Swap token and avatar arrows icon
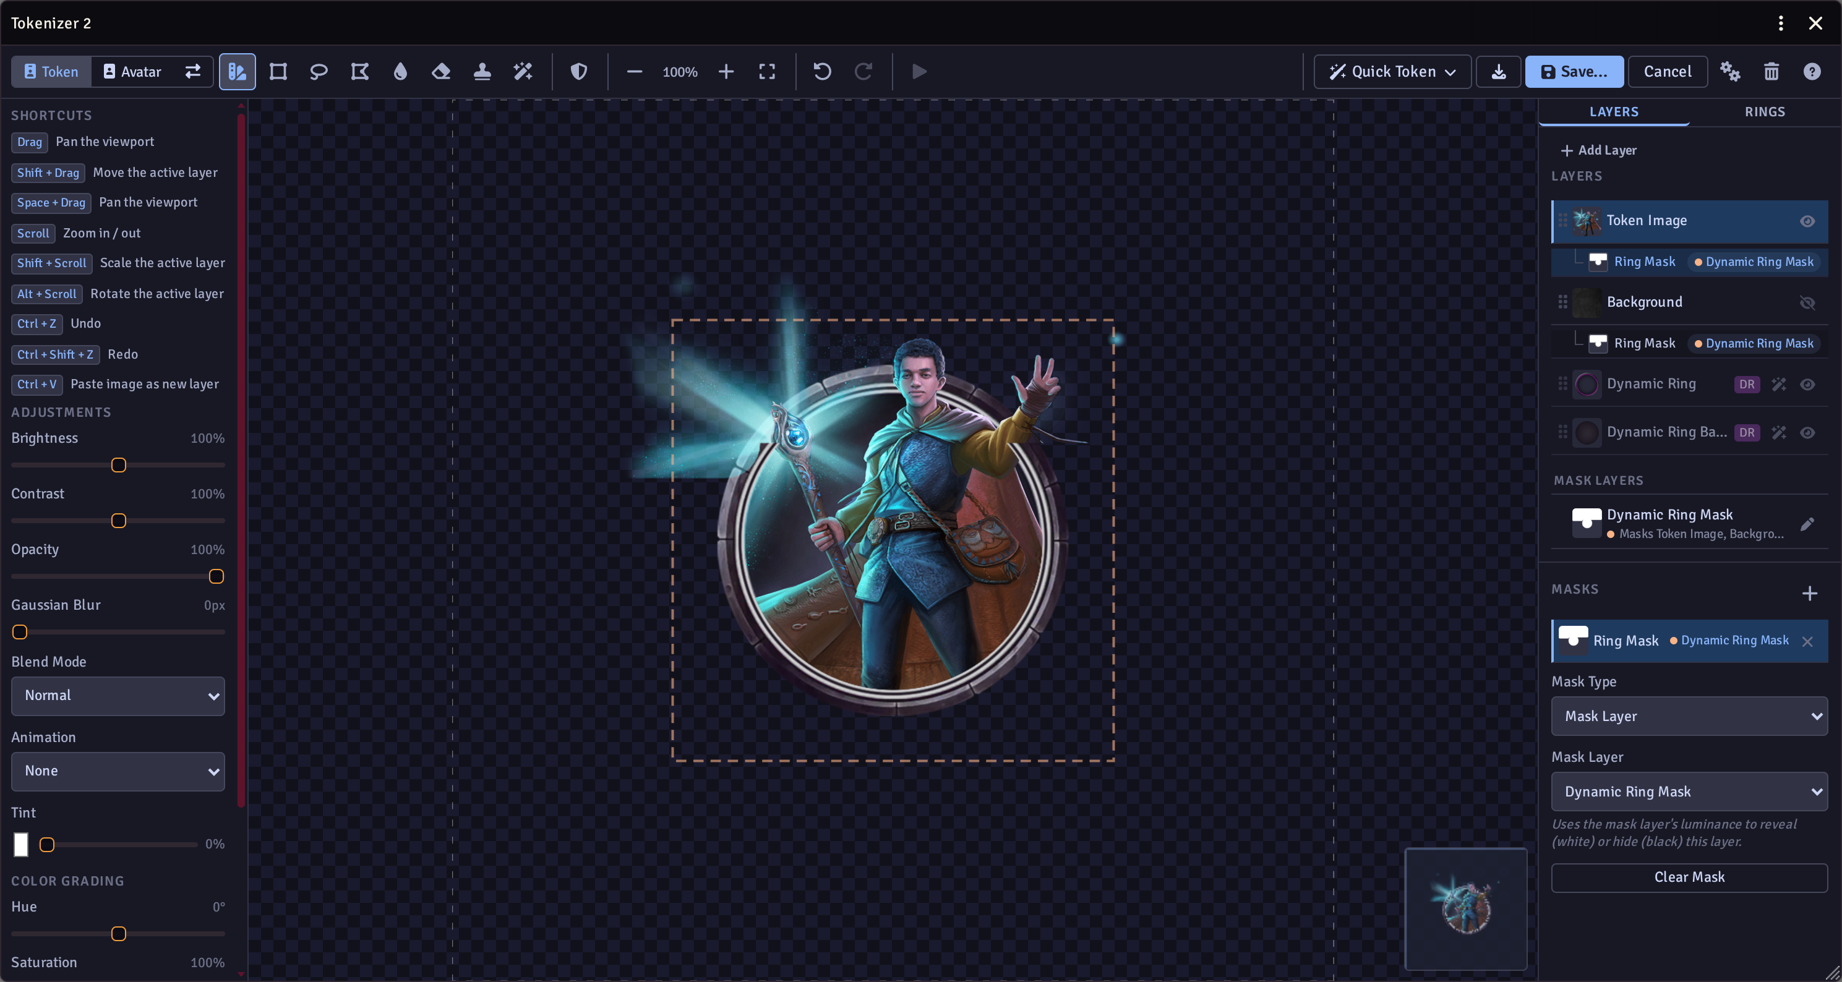The width and height of the screenshot is (1842, 982). pyautogui.click(x=193, y=72)
